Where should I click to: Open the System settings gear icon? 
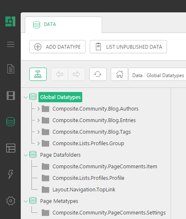(11, 201)
